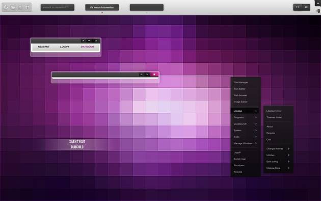Screen dimensions: 321x201
Task: Click the LOGOFF button
Action: (x=65, y=47)
